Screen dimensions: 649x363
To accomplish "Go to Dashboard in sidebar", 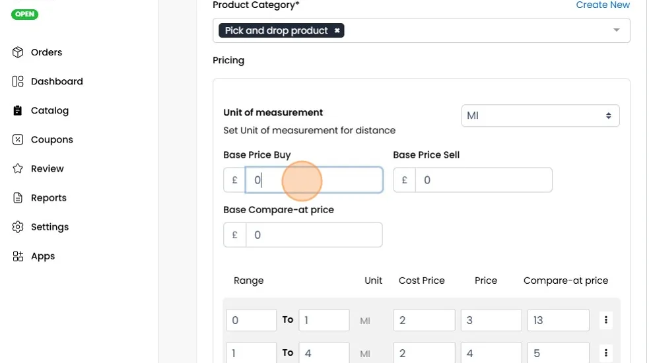I will [57, 81].
